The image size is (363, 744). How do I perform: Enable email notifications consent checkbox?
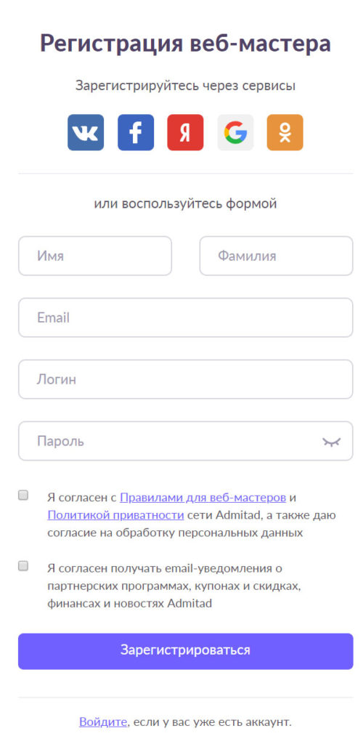point(23,566)
